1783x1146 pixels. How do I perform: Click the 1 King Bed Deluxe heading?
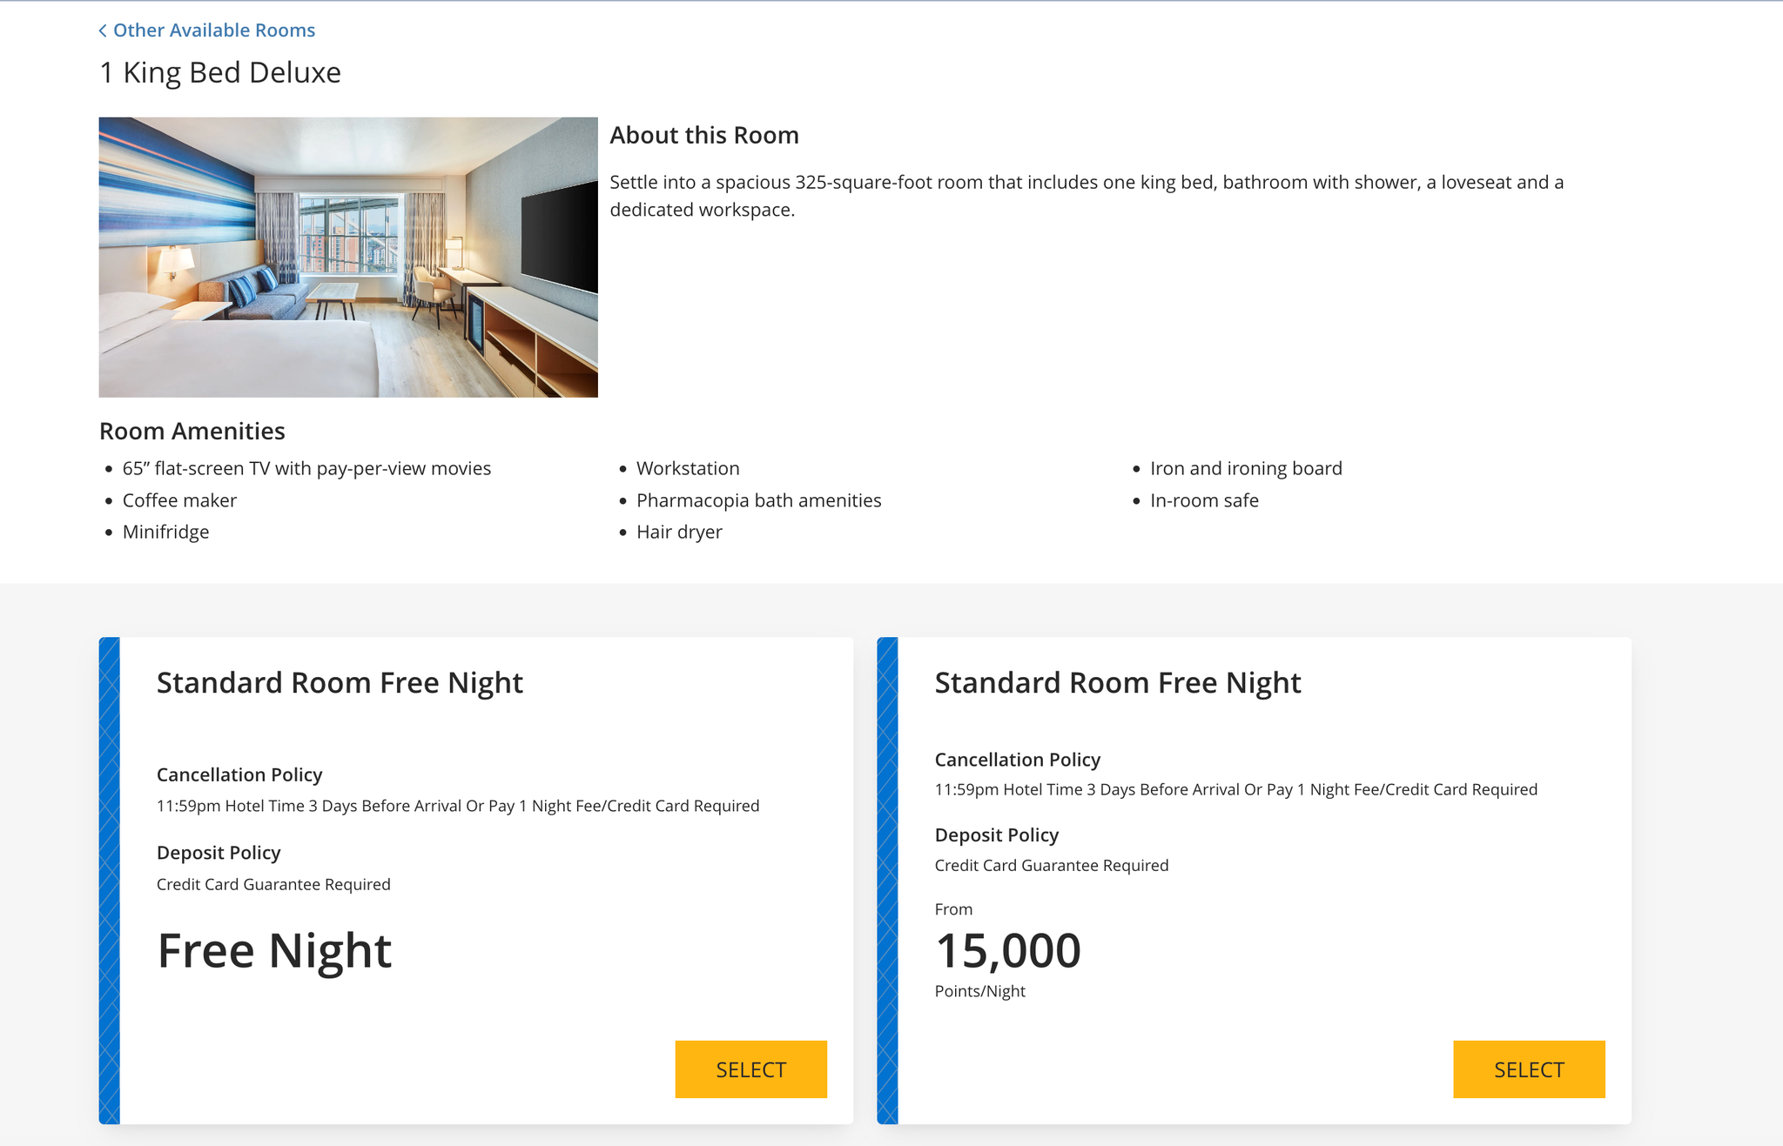[220, 72]
